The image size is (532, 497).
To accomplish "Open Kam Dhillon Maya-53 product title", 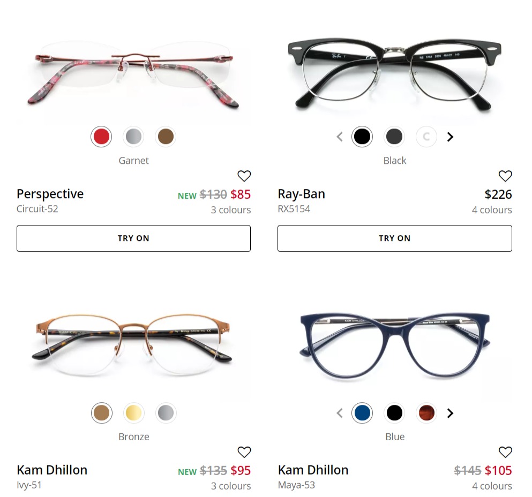I will [313, 470].
